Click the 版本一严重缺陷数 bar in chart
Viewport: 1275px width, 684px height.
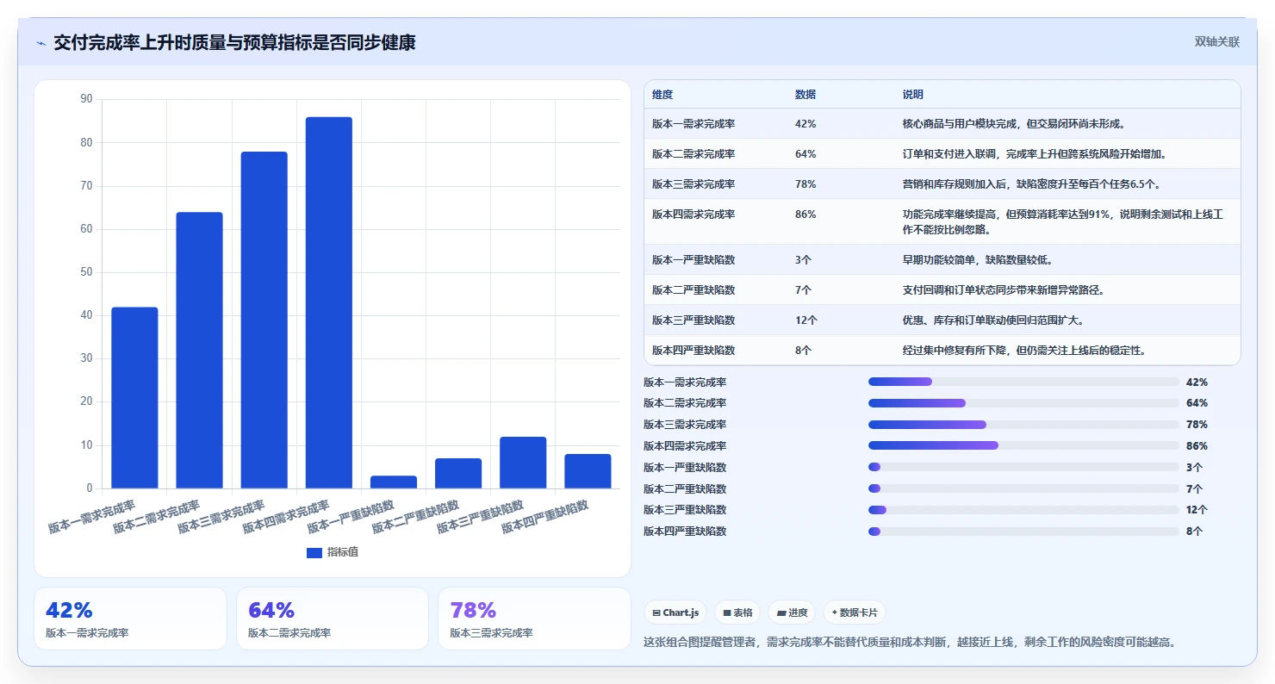pyautogui.click(x=394, y=482)
